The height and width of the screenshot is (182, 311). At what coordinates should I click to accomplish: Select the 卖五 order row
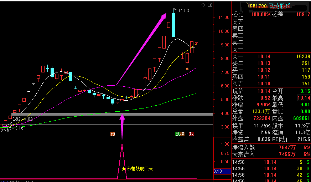[271, 22]
